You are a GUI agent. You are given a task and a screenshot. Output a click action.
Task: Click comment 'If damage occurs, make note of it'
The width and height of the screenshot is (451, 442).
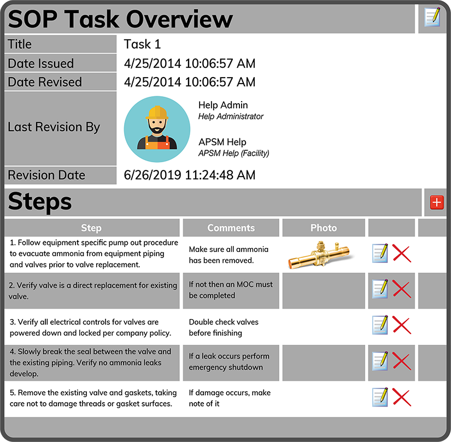point(230,398)
